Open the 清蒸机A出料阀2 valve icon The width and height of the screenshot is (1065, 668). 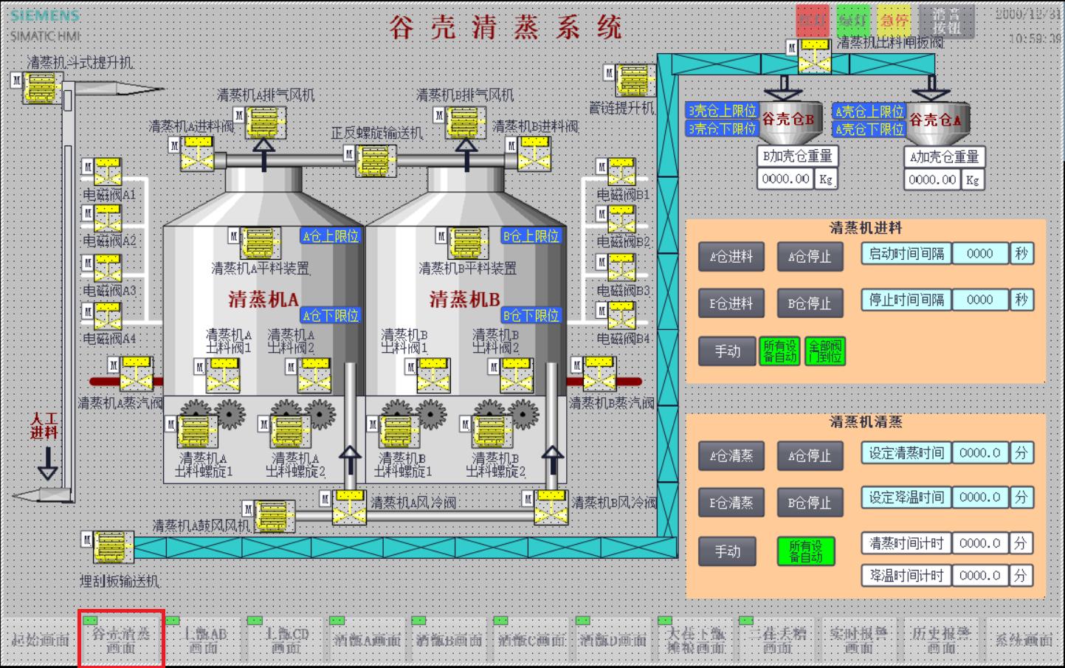click(x=314, y=375)
